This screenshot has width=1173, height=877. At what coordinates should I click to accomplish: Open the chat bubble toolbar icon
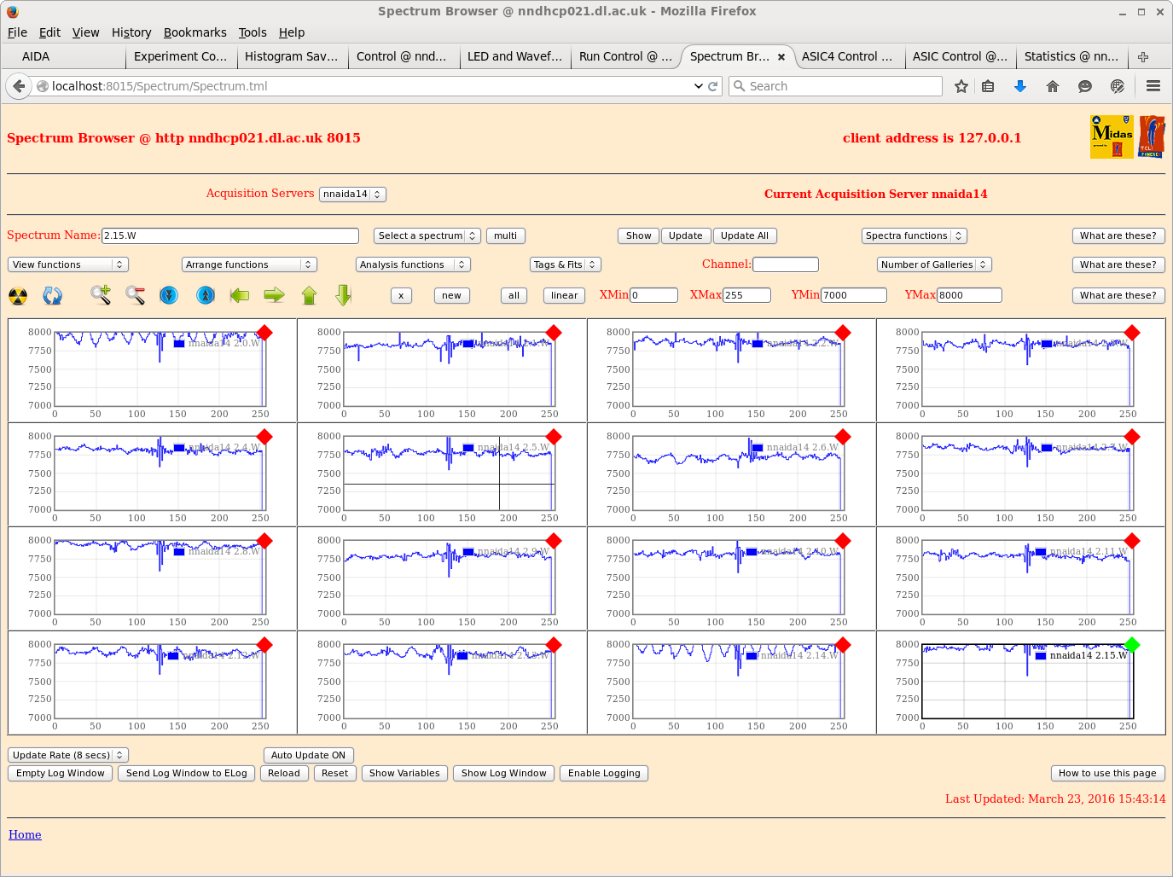pyautogui.click(x=1085, y=86)
